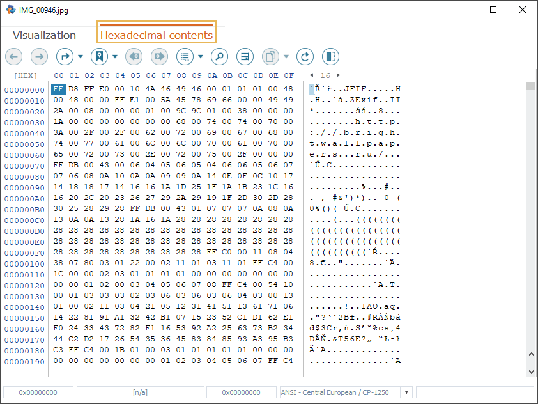The height and width of the screenshot is (404, 538).
Task: Click the forward navigation arrow icon
Action: [40, 56]
